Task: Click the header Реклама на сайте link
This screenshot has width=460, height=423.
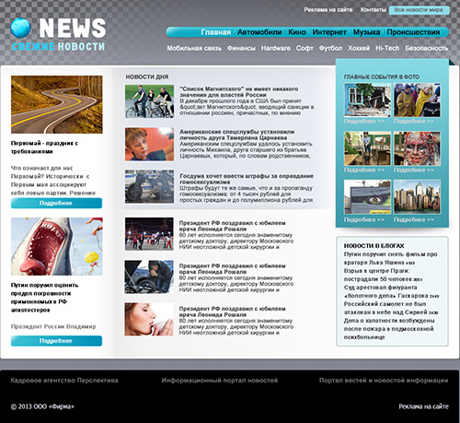Action: pos(328,10)
